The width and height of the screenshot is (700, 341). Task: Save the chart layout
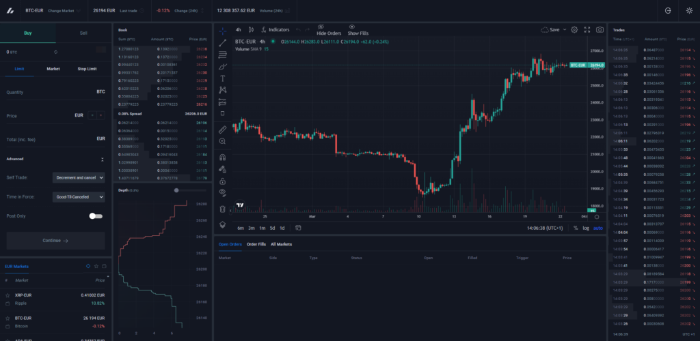[550, 30]
